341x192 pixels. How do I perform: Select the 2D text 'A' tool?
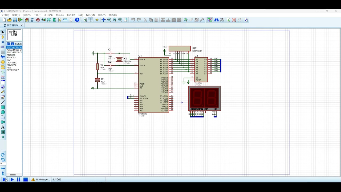point(3,127)
